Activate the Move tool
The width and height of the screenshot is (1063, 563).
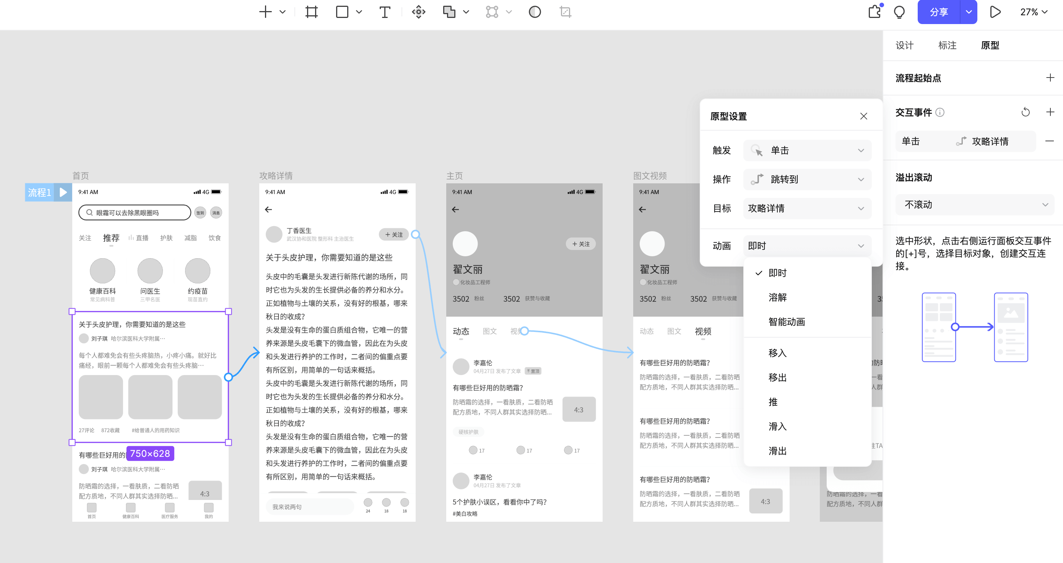pyautogui.click(x=418, y=12)
